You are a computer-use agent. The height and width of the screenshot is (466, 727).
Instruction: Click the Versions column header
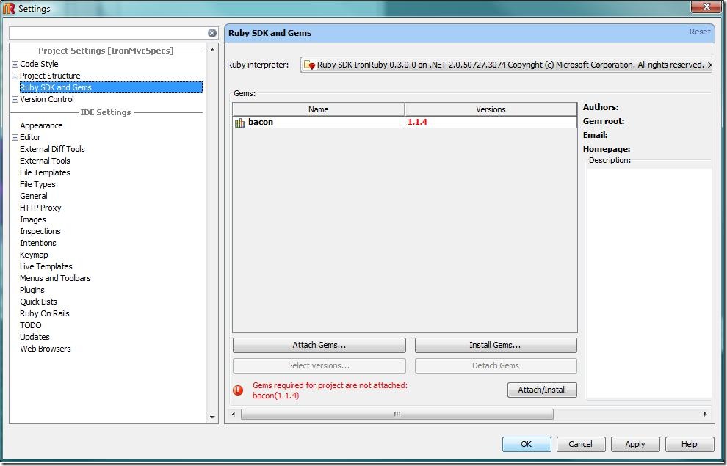tap(491, 109)
